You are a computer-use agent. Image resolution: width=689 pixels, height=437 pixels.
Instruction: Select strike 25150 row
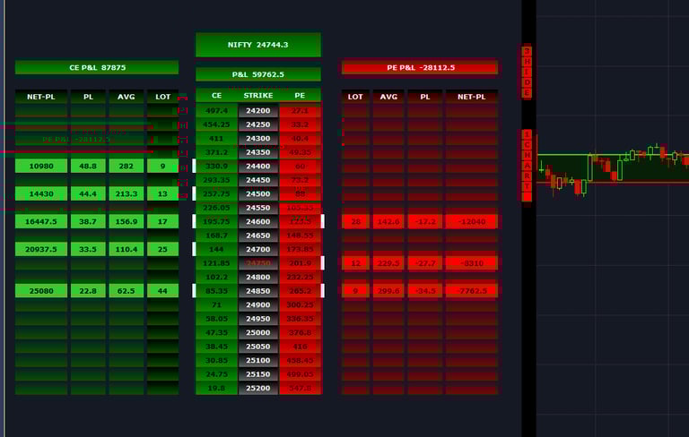tap(258, 374)
